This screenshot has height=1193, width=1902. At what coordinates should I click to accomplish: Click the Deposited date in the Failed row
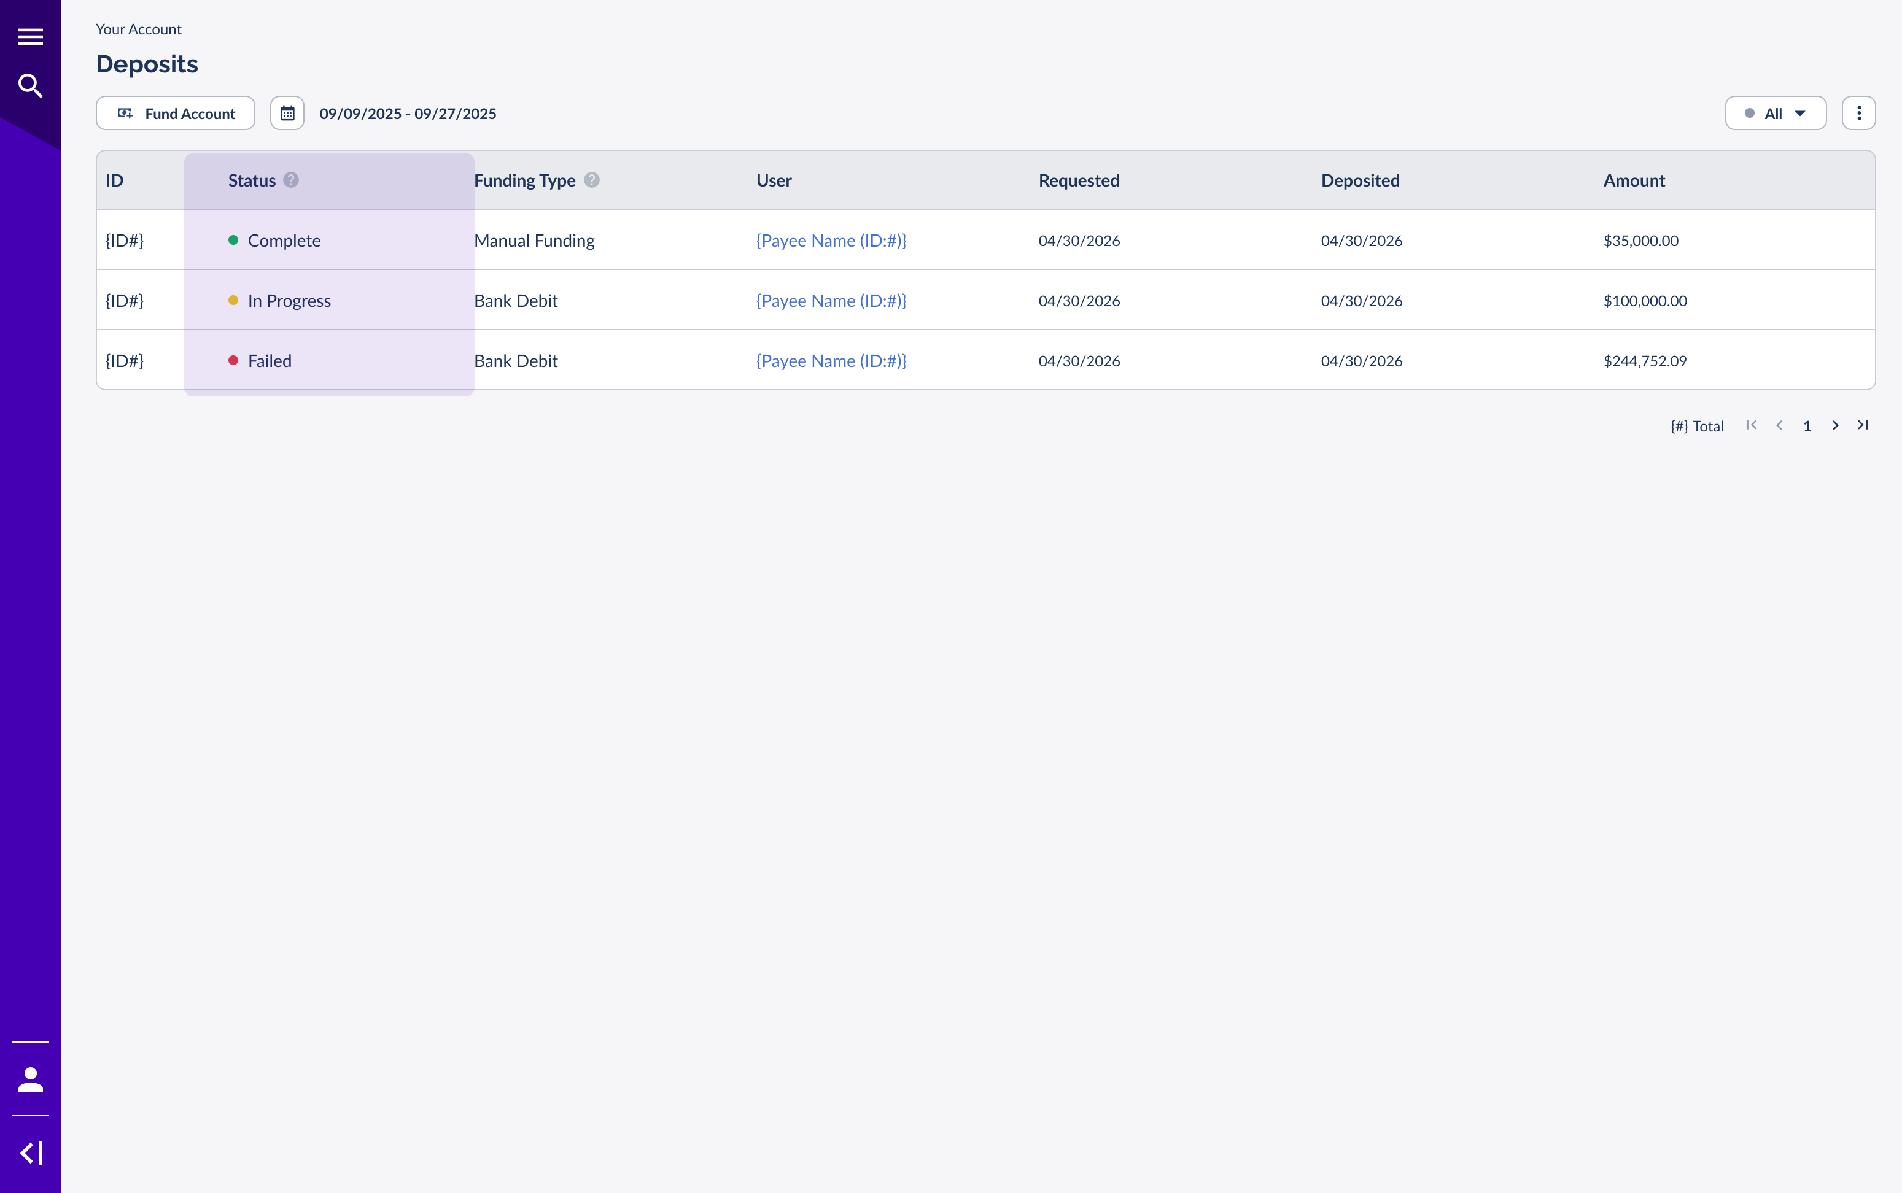coord(1361,361)
